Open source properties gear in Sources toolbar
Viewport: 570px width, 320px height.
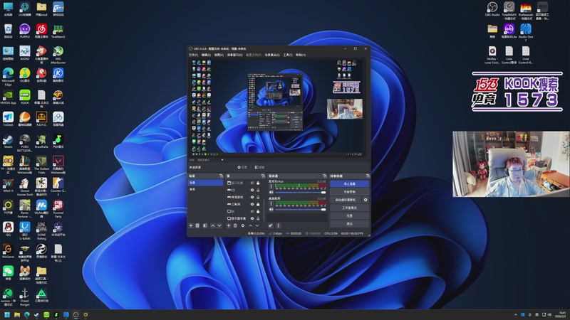coord(243,225)
